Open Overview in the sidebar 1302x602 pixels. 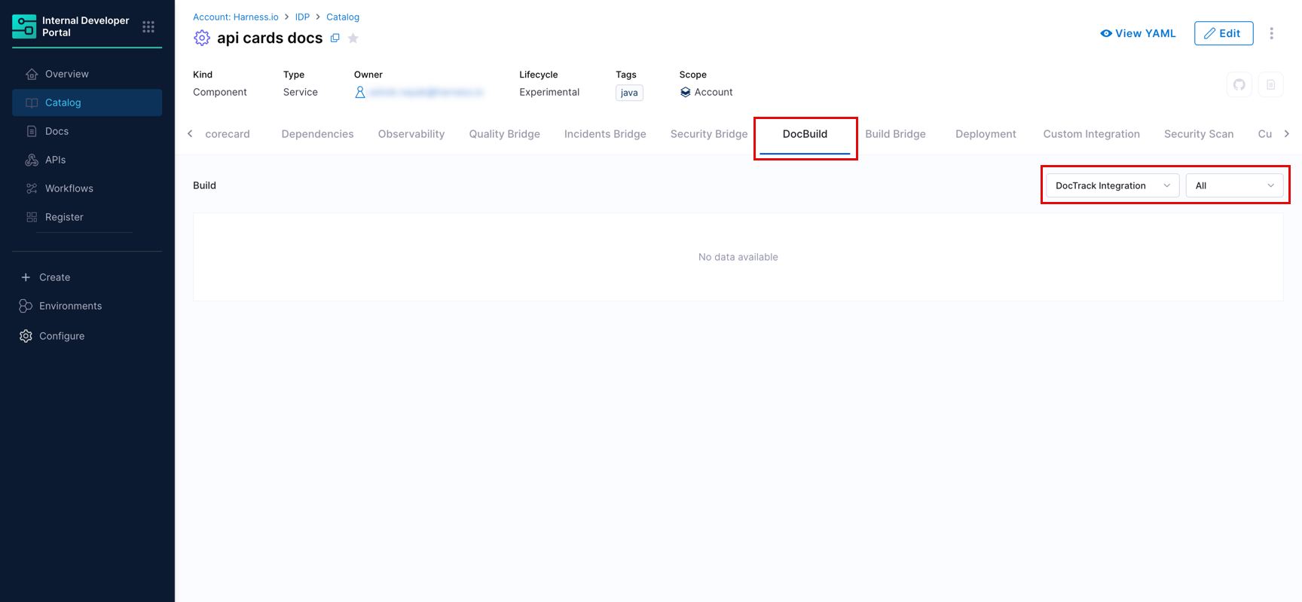[x=87, y=74]
